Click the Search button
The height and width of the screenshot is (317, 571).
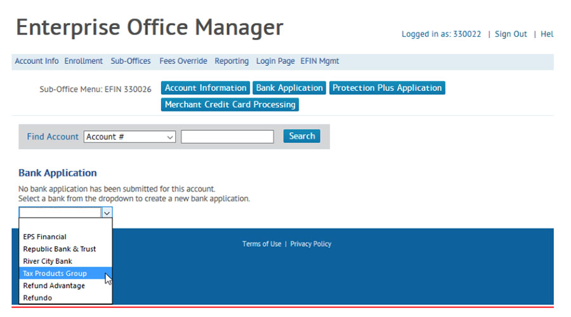click(301, 136)
